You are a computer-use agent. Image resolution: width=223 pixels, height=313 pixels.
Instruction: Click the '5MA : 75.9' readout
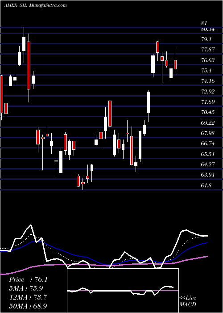[26, 288]
